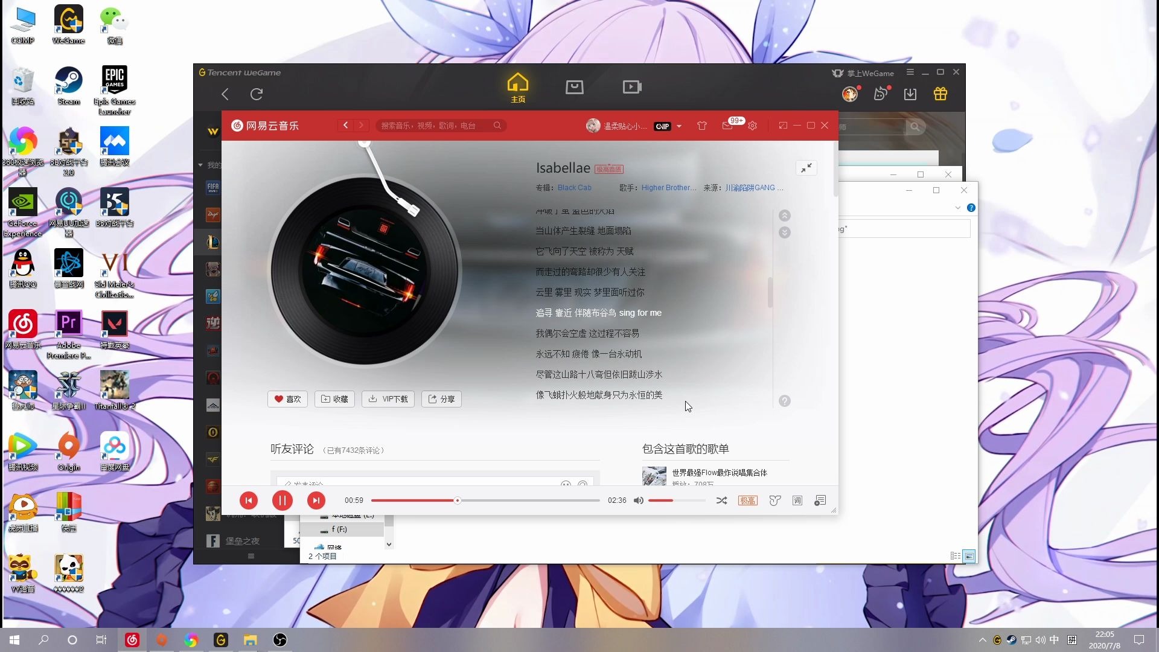
Task: Adjust the volume slider
Action: pos(676,500)
